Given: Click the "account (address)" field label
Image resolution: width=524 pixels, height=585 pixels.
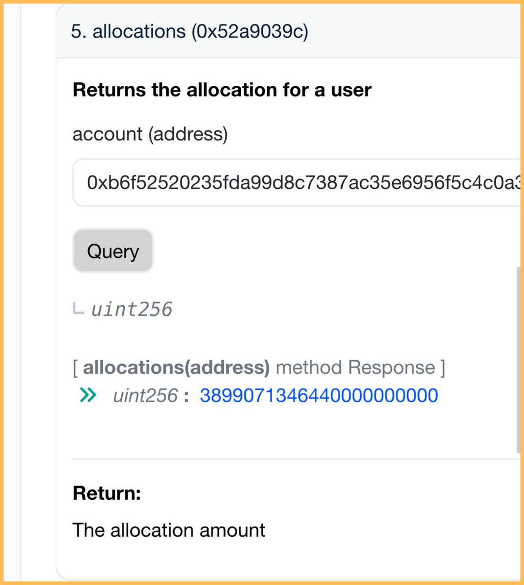Looking at the screenshot, I should (150, 134).
